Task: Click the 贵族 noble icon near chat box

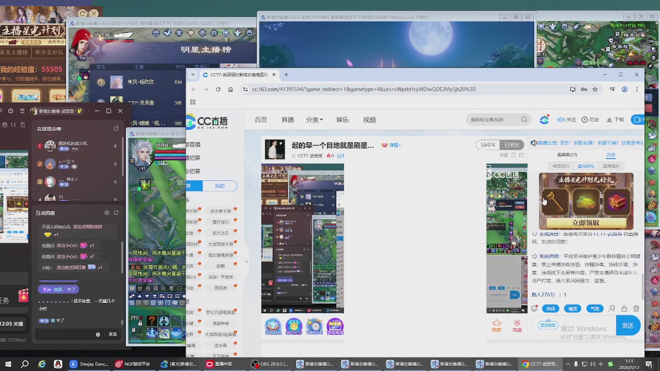Action: click(497, 326)
